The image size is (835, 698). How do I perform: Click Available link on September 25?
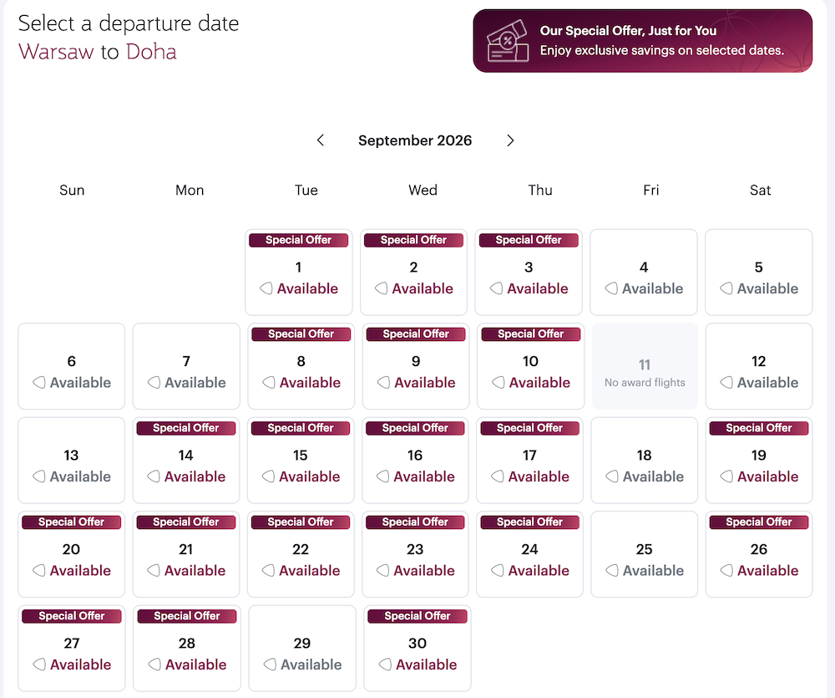pos(653,571)
